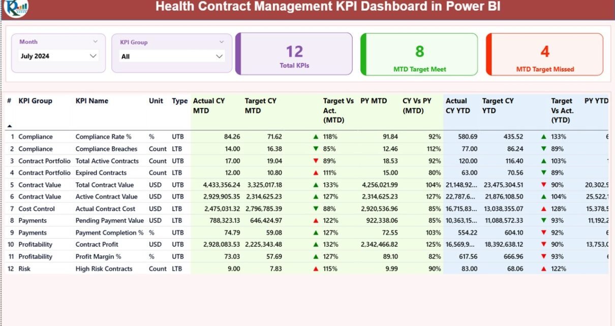Viewport: 615px width, 326px height.
Task: Click red down arrow for Total Contract Value YTD
Action: (x=544, y=185)
